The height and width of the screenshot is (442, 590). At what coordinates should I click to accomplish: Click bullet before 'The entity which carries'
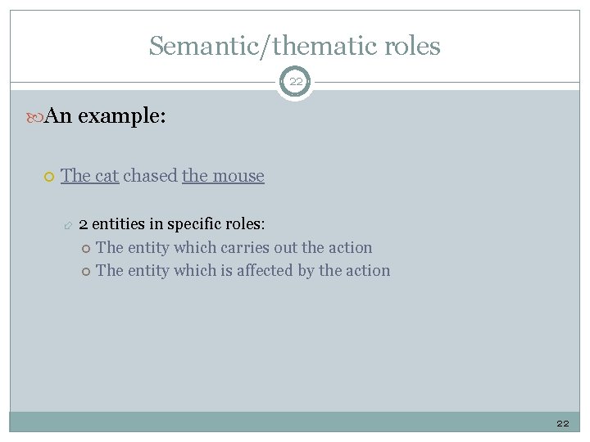pyautogui.click(x=86, y=248)
